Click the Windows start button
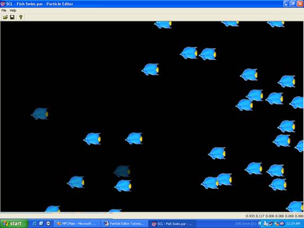 coord(14,224)
